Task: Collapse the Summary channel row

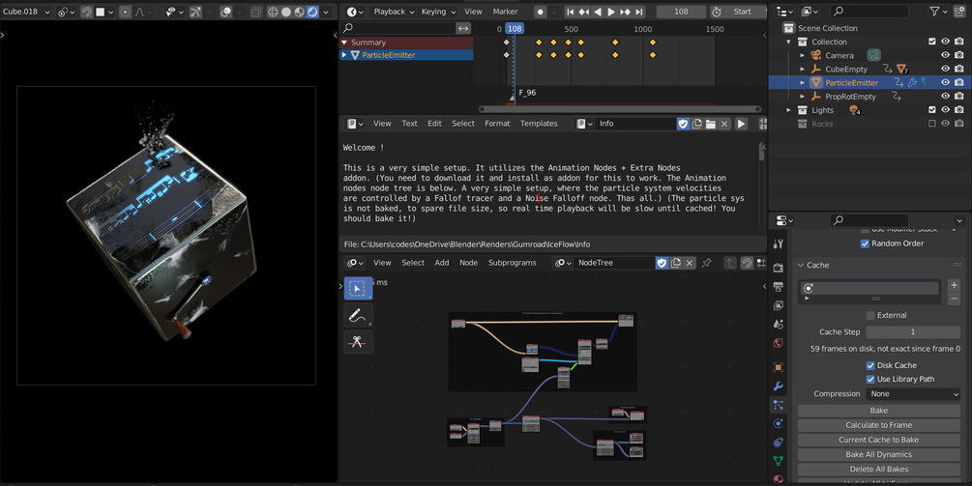Action: [x=344, y=43]
